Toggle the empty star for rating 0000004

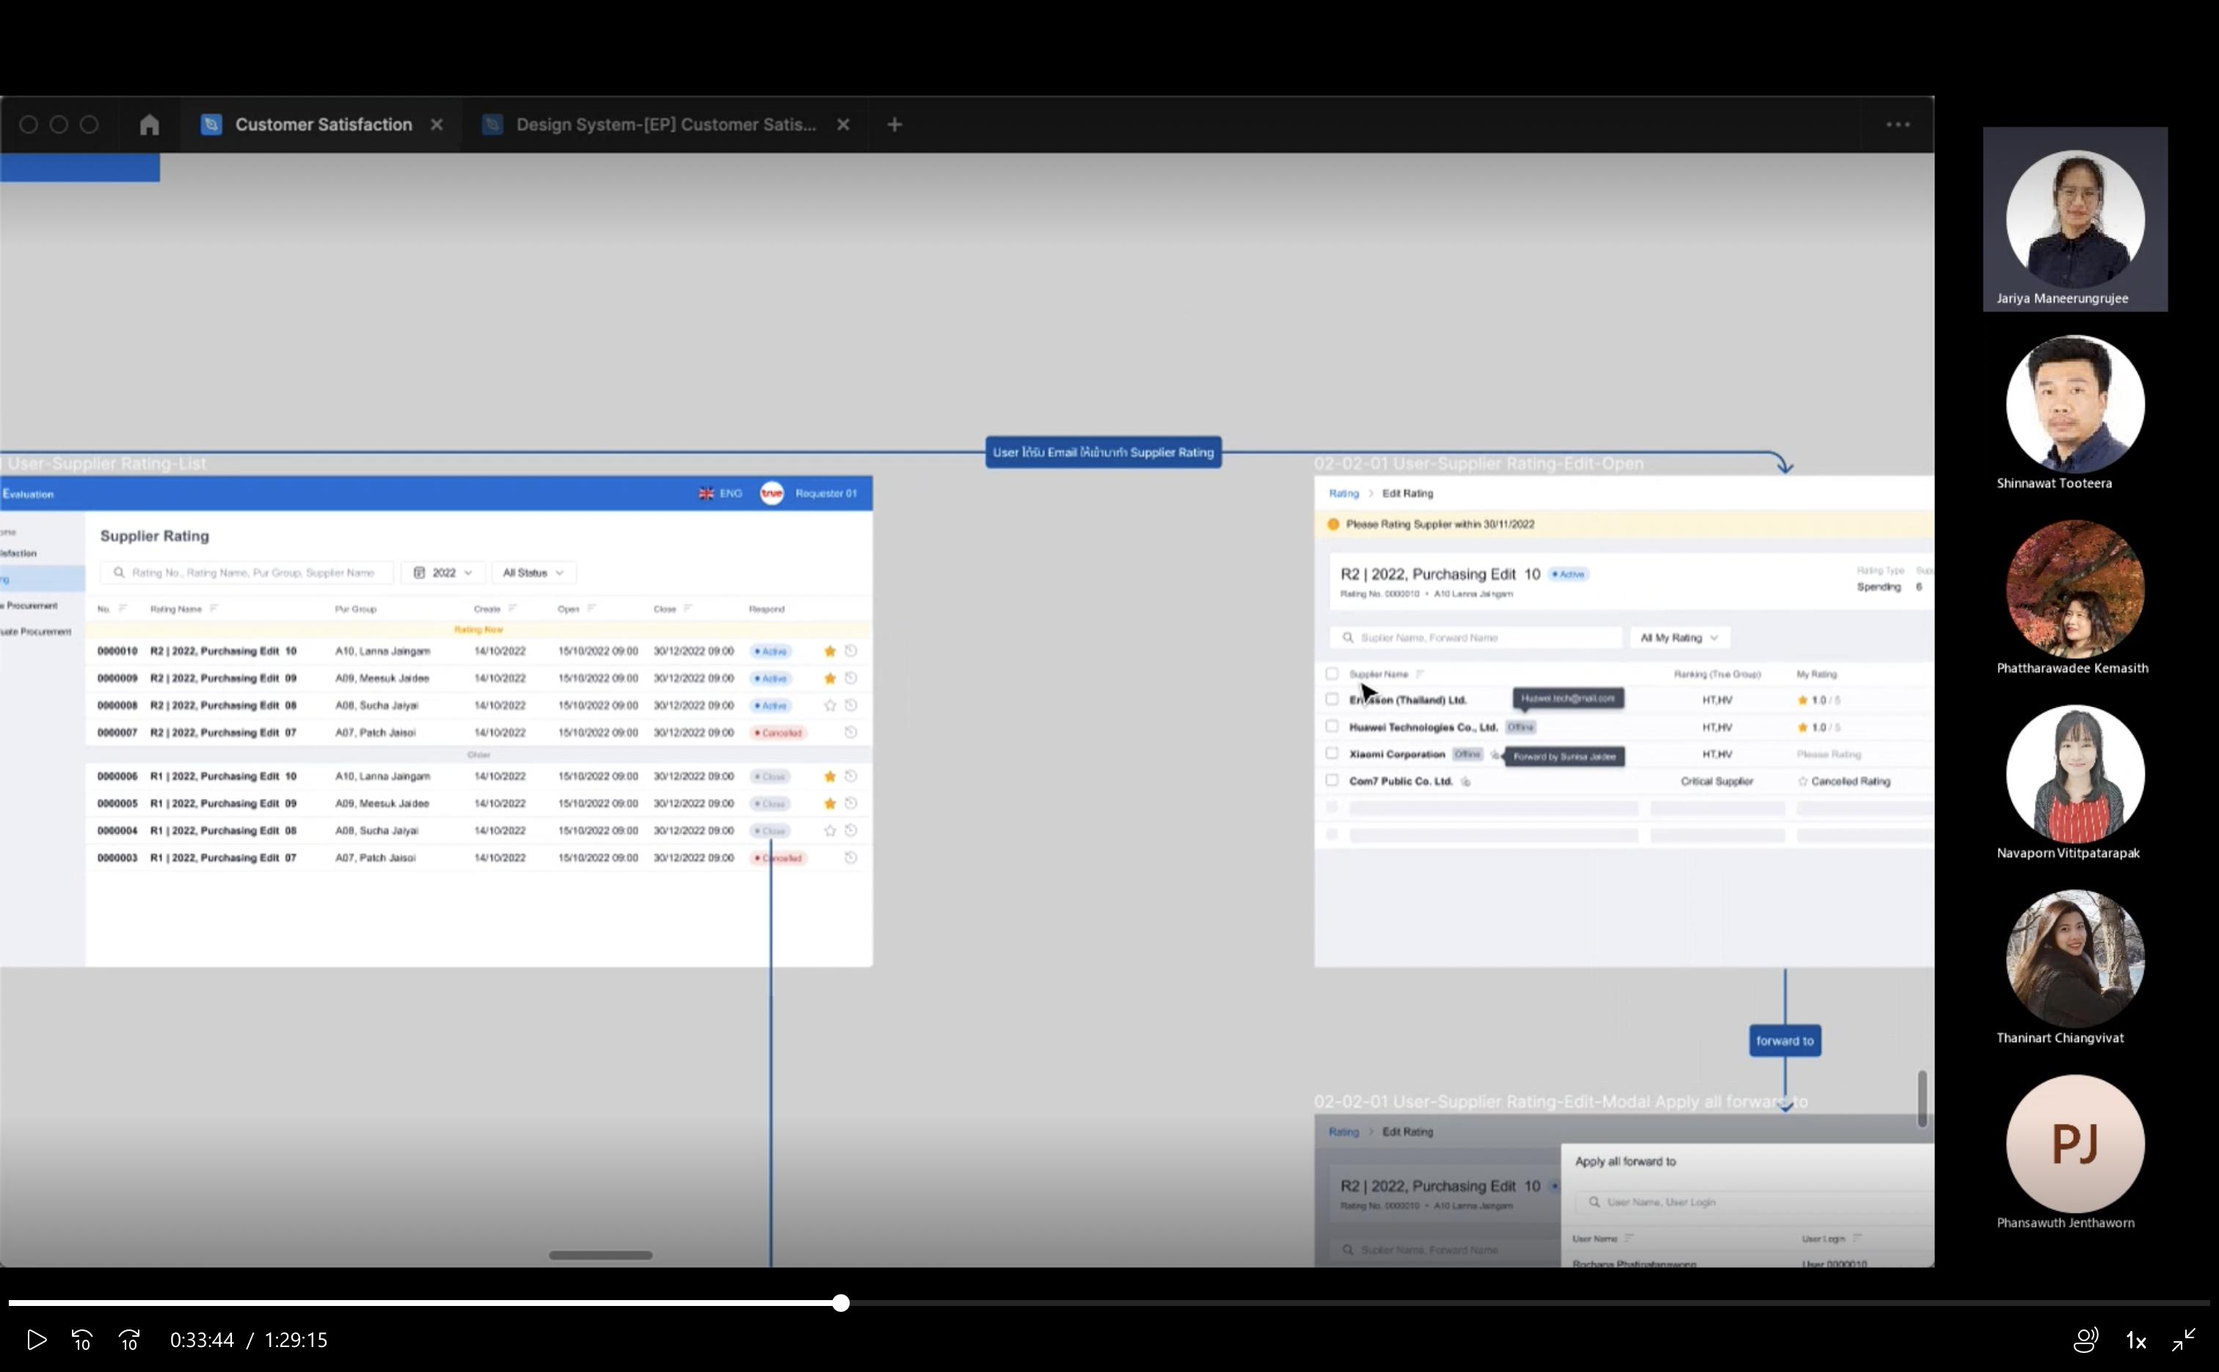coord(829,831)
